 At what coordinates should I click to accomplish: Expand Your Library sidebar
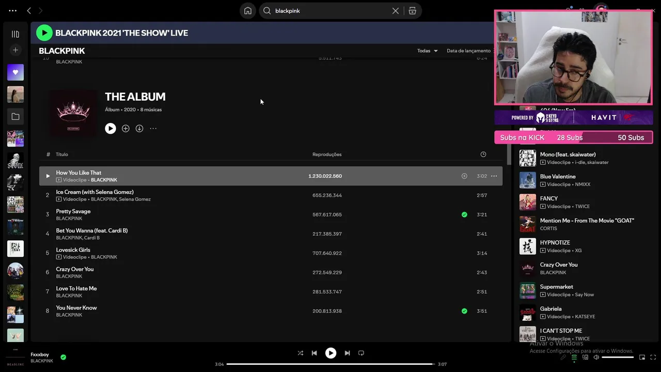[15, 34]
